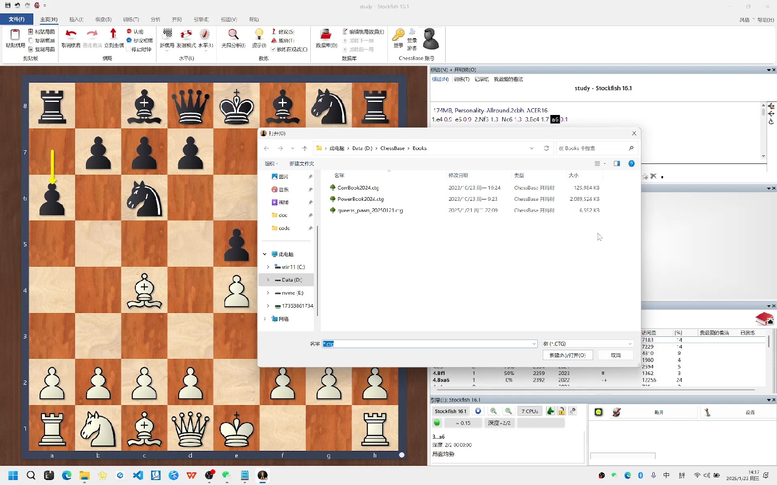Screen dimensions: 777x485
Task: Open Visual Studio Code from the taskbar
Action: coord(138,475)
